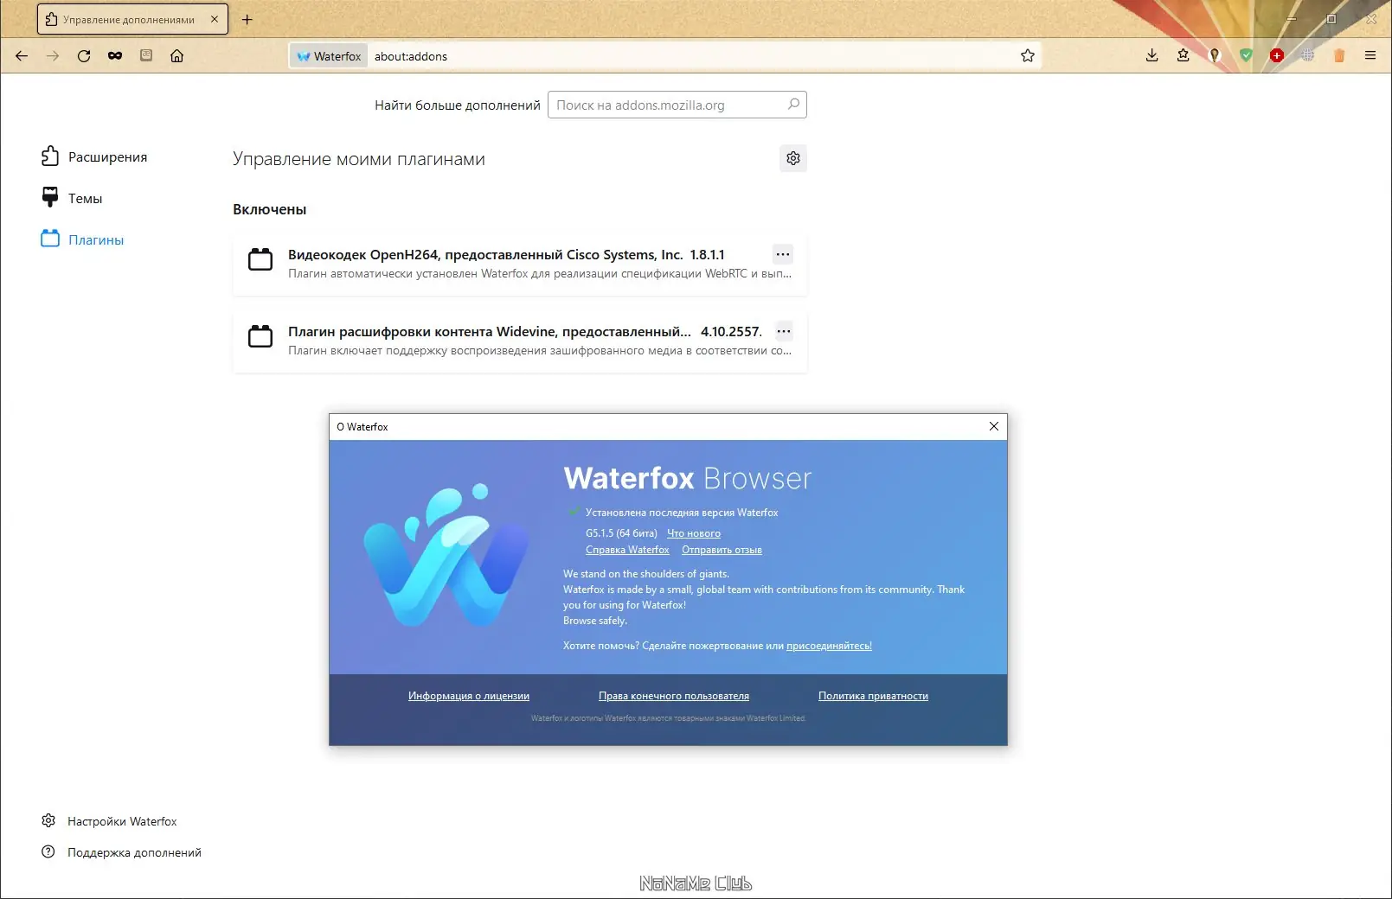Open a private window via mask icon
The width and height of the screenshot is (1392, 899).
coord(115,56)
